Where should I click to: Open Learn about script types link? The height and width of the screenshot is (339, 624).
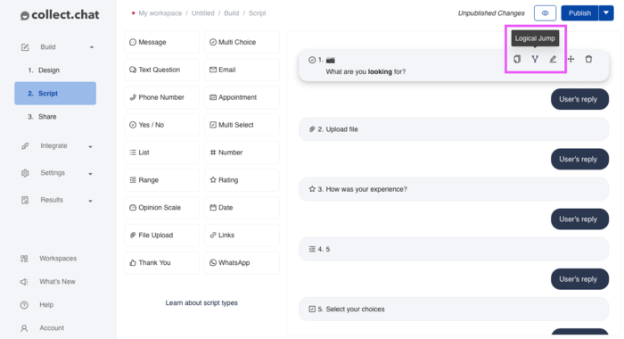pyautogui.click(x=201, y=302)
